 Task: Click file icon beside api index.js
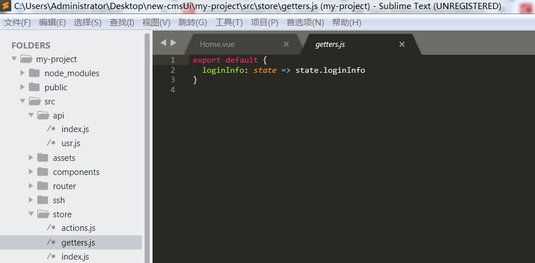click(51, 129)
